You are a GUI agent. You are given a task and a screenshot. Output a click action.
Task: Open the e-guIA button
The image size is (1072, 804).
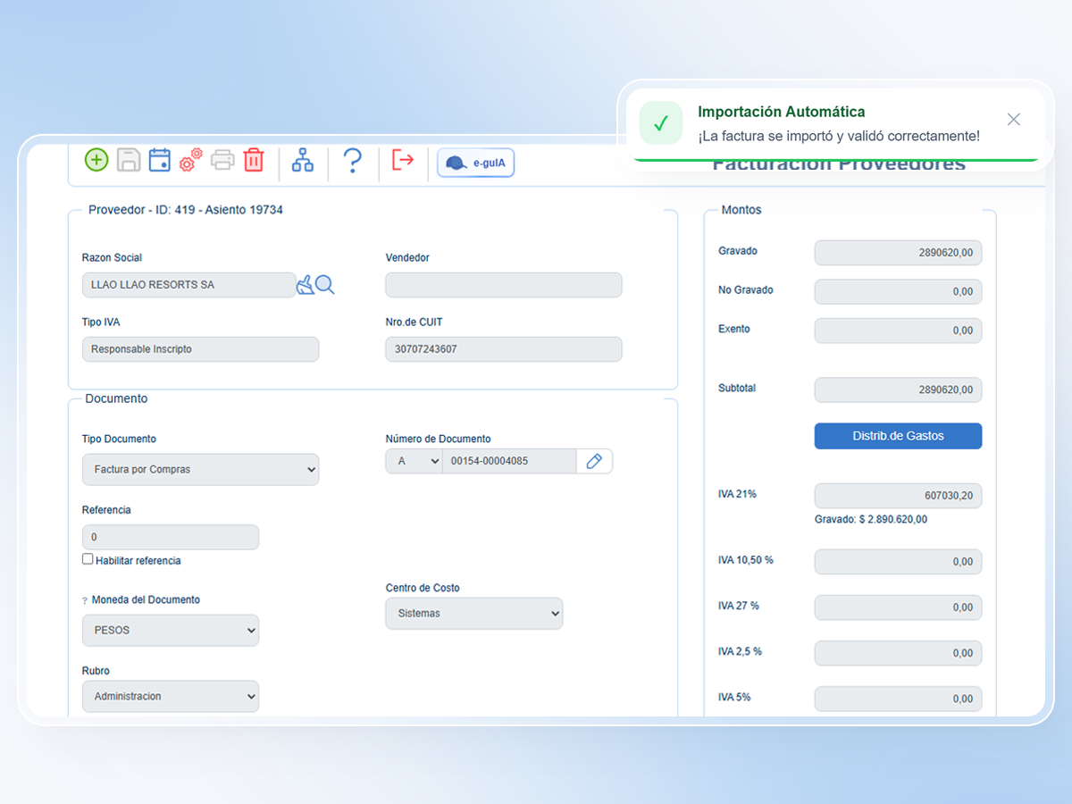[x=475, y=163]
